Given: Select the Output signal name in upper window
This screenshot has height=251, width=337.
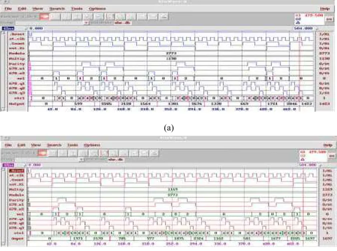Looking at the screenshot, I should 17,104.
